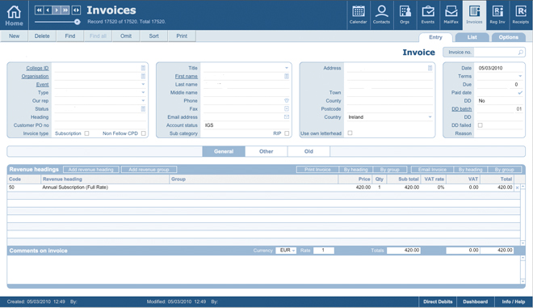Go to the Home screen
This screenshot has height=308, width=533.
tap(14, 15)
